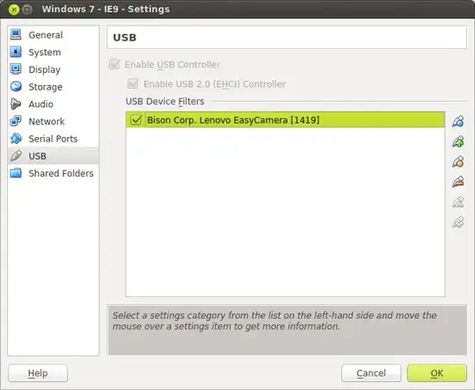The width and height of the screenshot is (475, 390).
Task: Open the System settings category
Action: [x=54, y=53]
